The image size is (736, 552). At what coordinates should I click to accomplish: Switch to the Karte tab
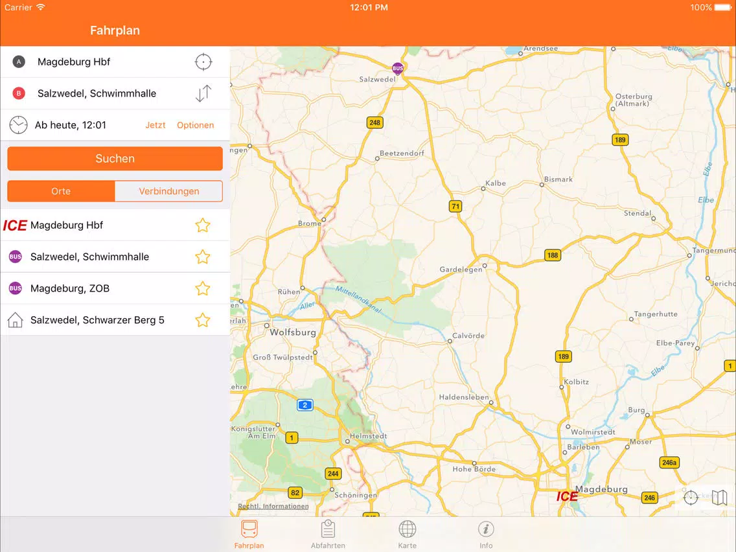407,534
